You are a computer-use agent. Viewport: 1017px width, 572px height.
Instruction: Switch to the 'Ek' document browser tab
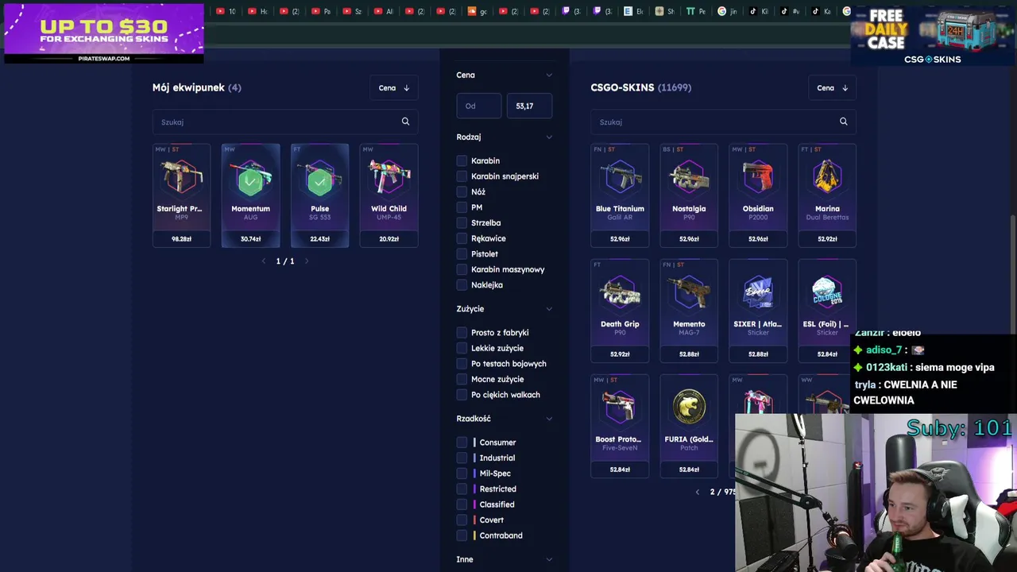pos(633,11)
